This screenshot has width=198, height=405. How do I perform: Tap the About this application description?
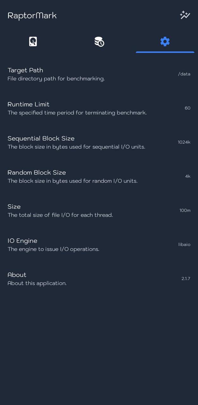[37, 283]
